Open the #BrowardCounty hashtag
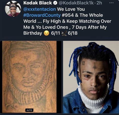Viewport: 119px width, 115px height. point(42,15)
